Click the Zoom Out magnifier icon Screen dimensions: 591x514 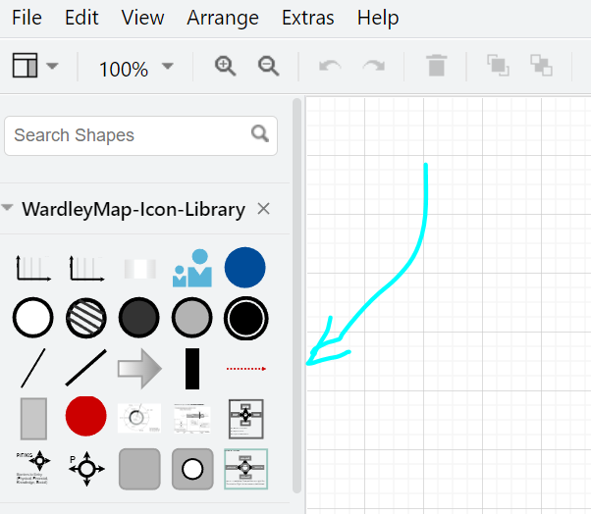[x=268, y=67]
